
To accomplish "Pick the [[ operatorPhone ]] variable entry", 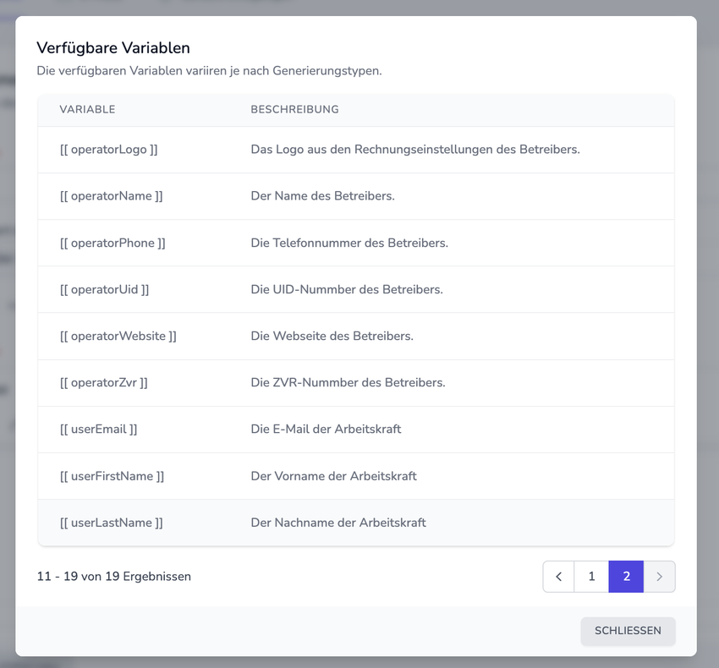I will [x=113, y=243].
